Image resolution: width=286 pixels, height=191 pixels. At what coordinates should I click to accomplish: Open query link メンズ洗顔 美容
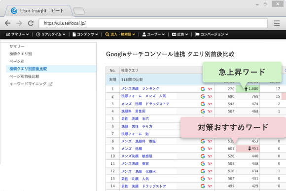point(135,164)
